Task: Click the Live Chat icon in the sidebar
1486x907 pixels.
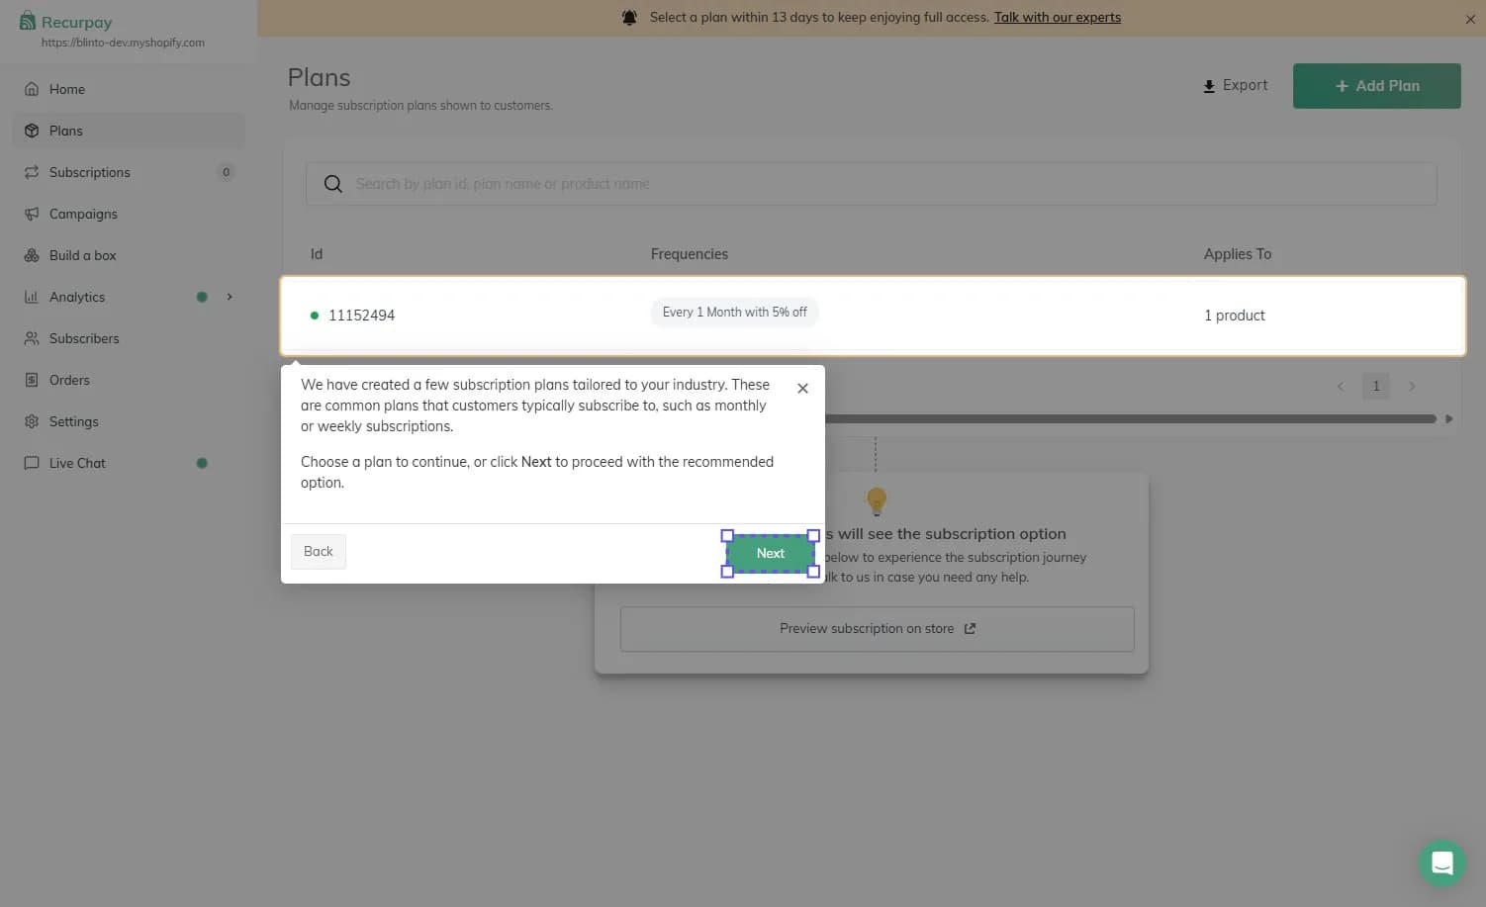Action: pos(32,463)
